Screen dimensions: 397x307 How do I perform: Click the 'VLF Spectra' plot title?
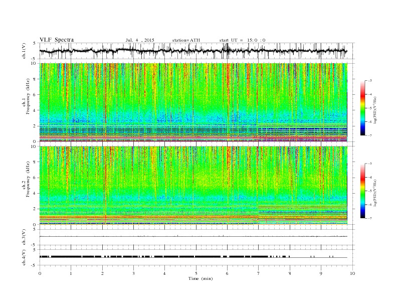click(x=57, y=40)
